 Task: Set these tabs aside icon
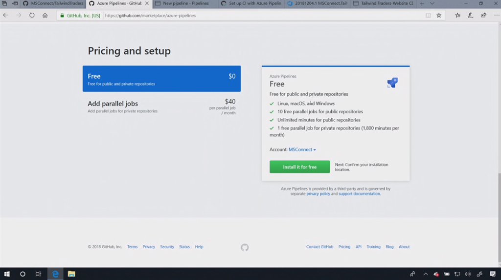15,3
